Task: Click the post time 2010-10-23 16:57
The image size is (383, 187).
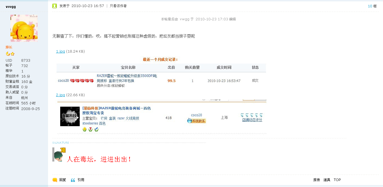Action: (88, 6)
